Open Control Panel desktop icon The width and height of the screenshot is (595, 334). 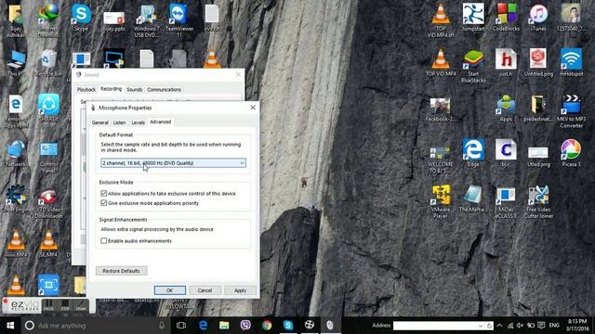tap(48, 157)
